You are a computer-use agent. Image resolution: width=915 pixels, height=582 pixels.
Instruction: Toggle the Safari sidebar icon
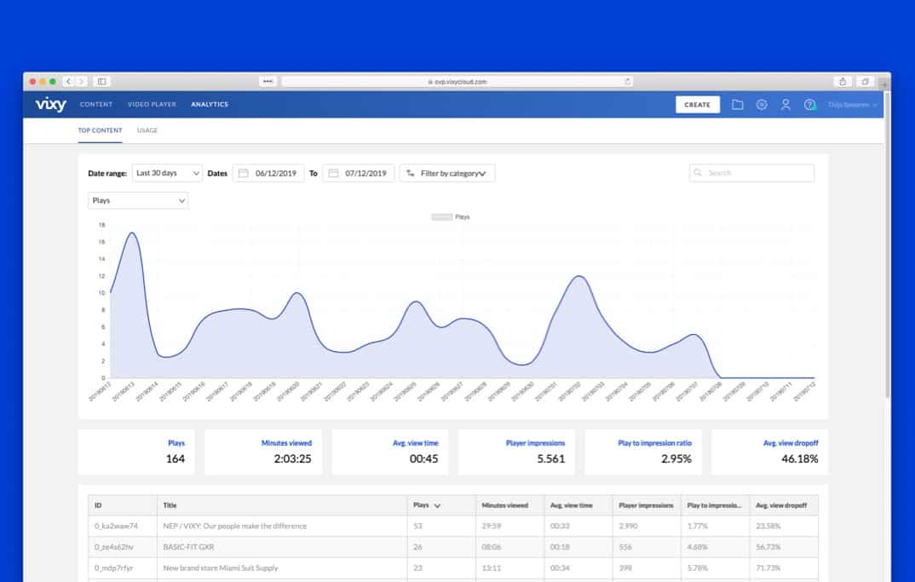coord(101,82)
